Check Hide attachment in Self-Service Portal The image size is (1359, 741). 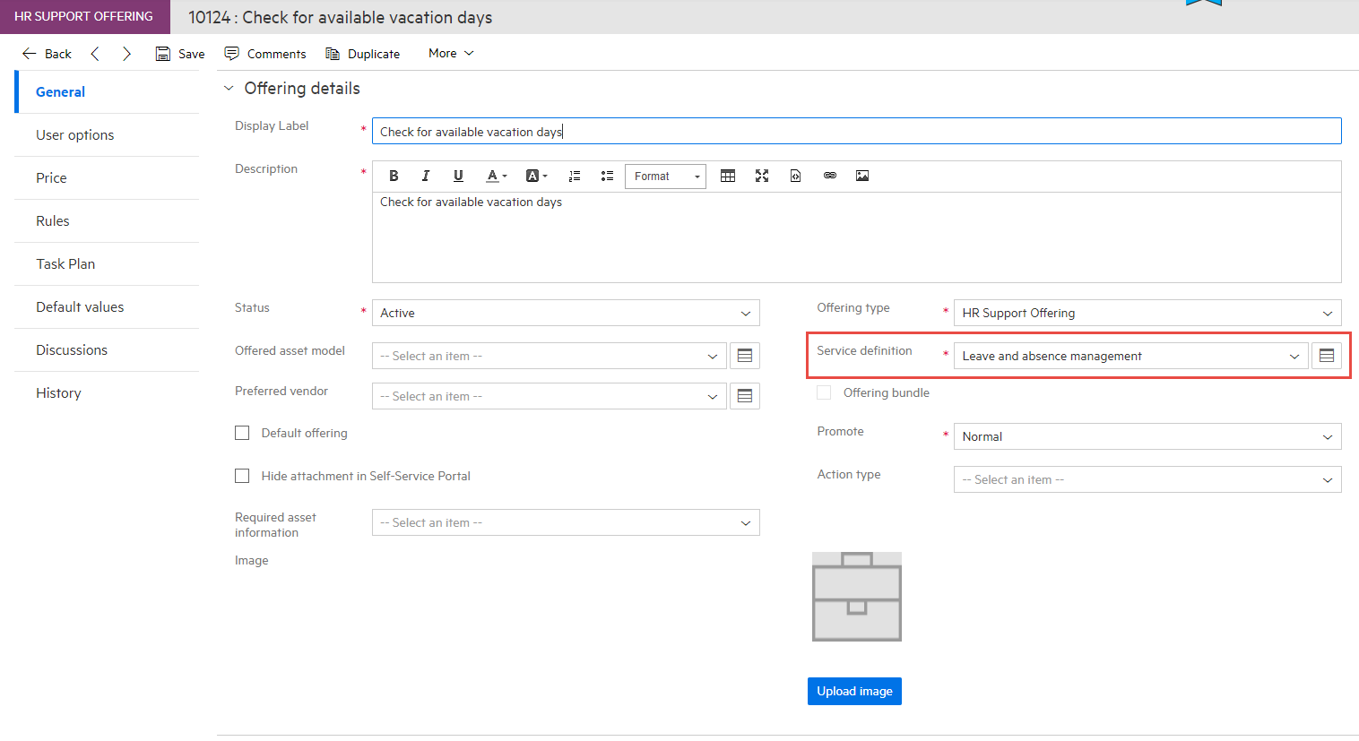coord(242,476)
